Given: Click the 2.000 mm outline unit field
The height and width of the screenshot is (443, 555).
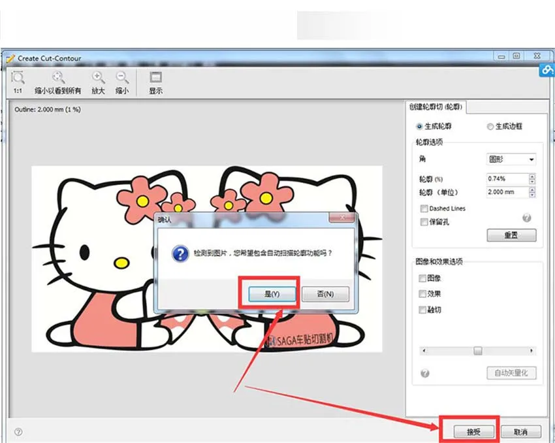Looking at the screenshot, I should (507, 192).
